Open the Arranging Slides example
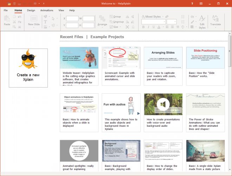This screenshot has width=232, height=176. click(x=163, y=66)
